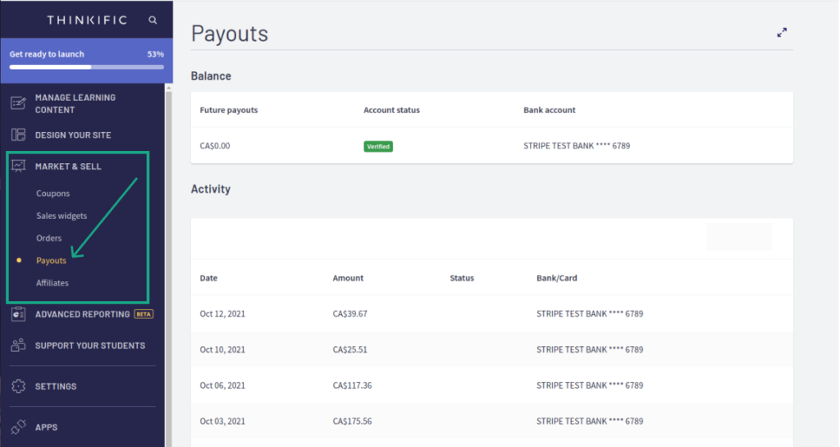The height and width of the screenshot is (447, 840).
Task: Open the Affiliates page
Action: [x=52, y=283]
